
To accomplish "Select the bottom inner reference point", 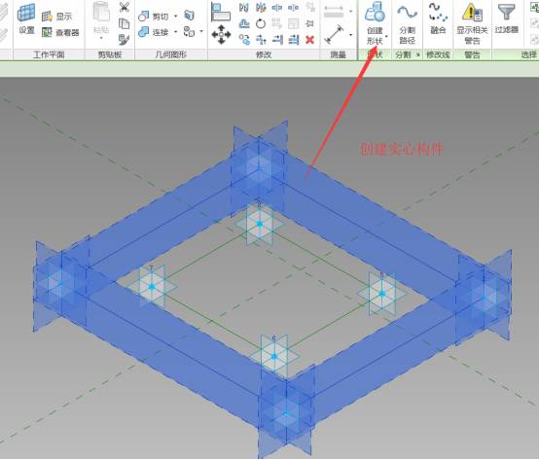I will pos(274,357).
